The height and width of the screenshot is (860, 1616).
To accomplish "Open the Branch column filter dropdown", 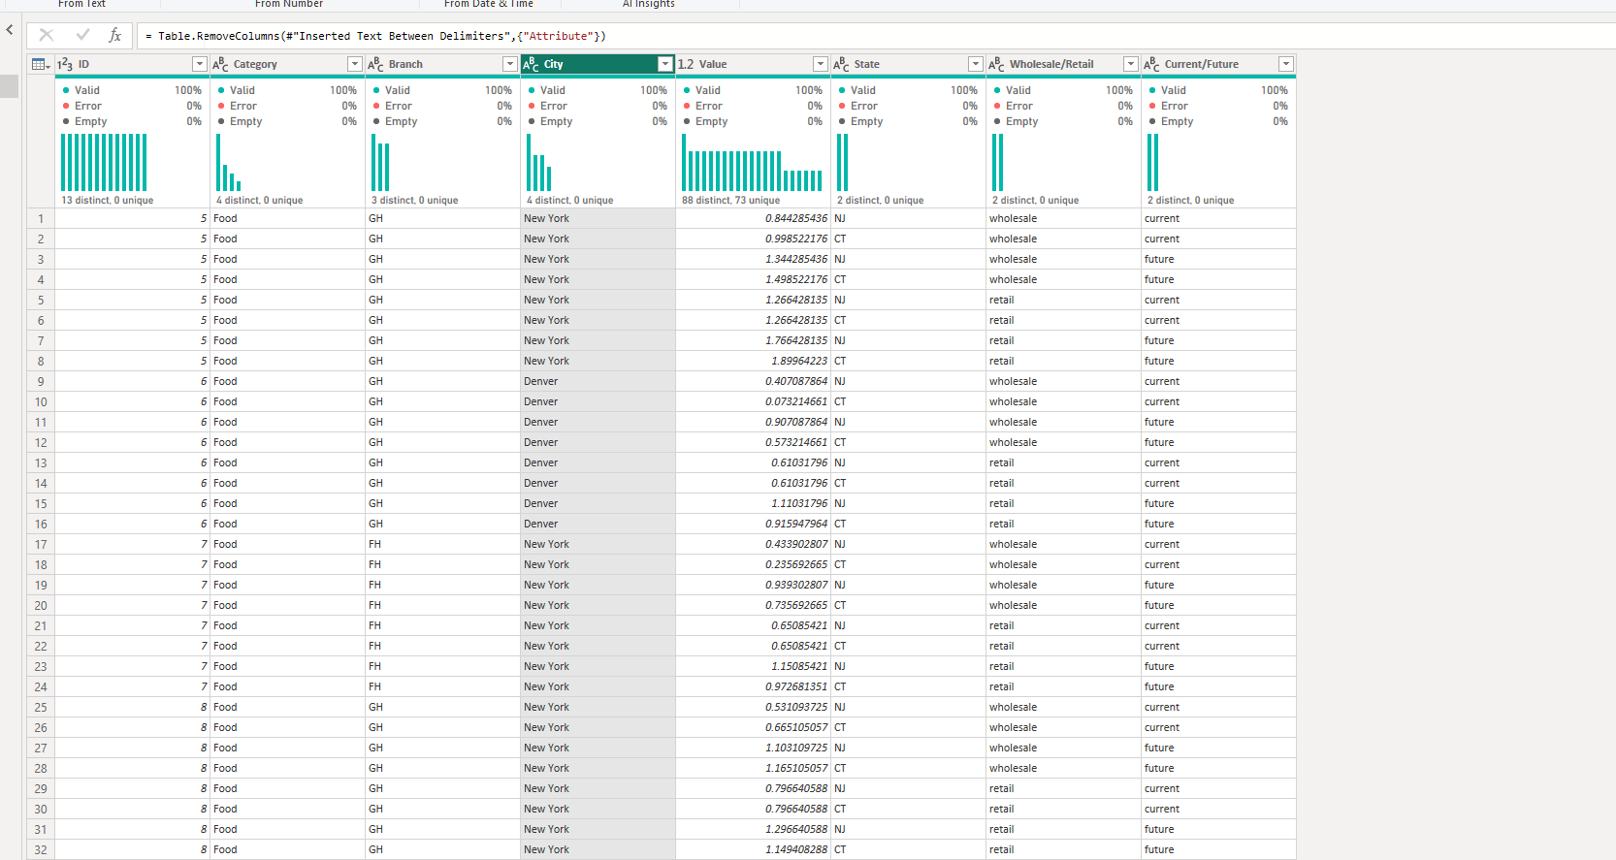I will [x=510, y=64].
